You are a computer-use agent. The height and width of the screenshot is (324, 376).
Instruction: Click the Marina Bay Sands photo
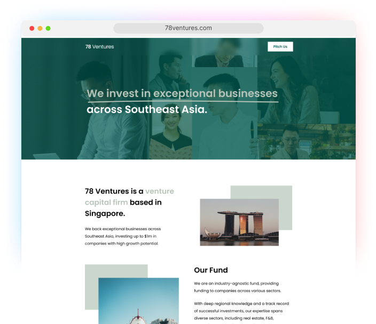[x=239, y=222]
